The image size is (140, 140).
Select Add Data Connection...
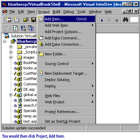coord(66,44)
